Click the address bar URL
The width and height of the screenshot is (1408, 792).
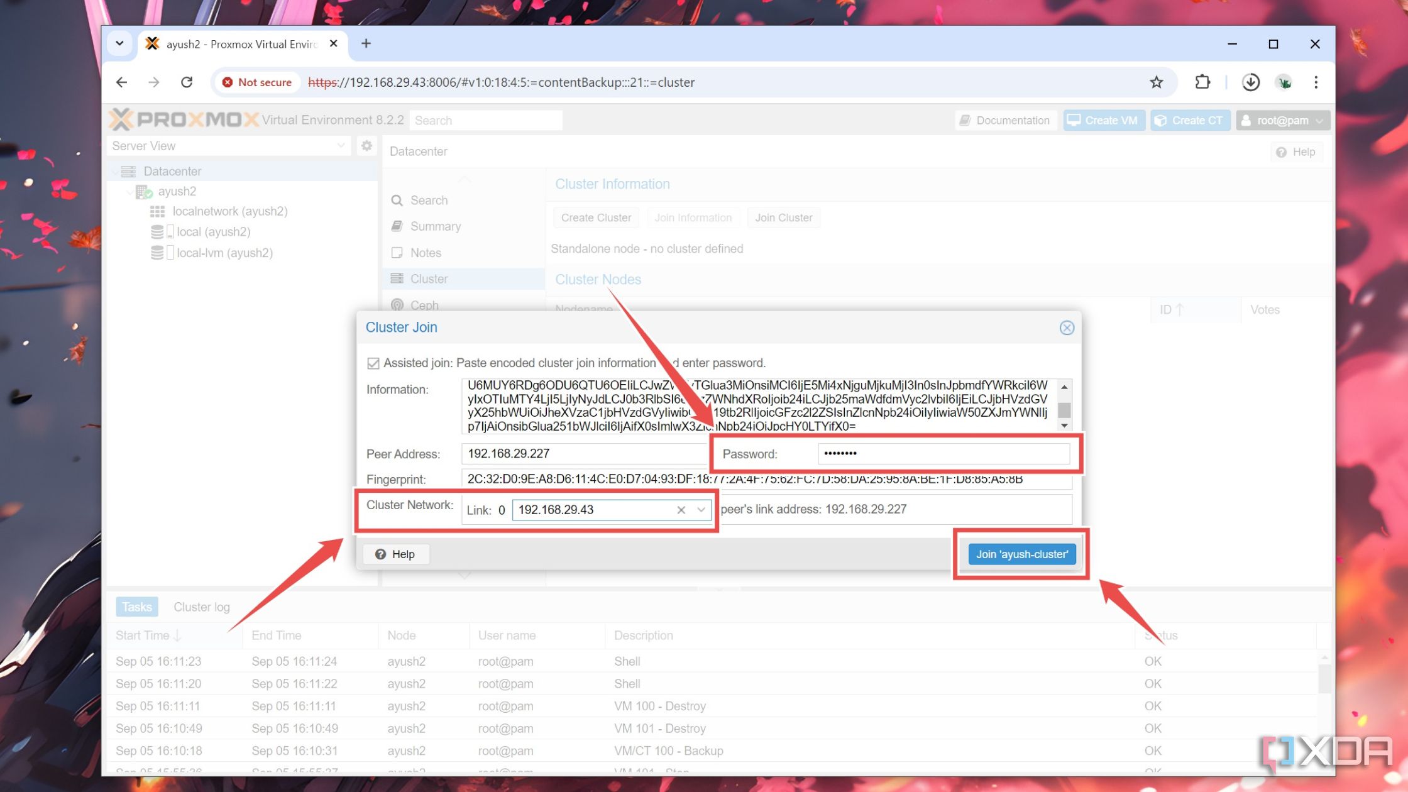(x=501, y=82)
